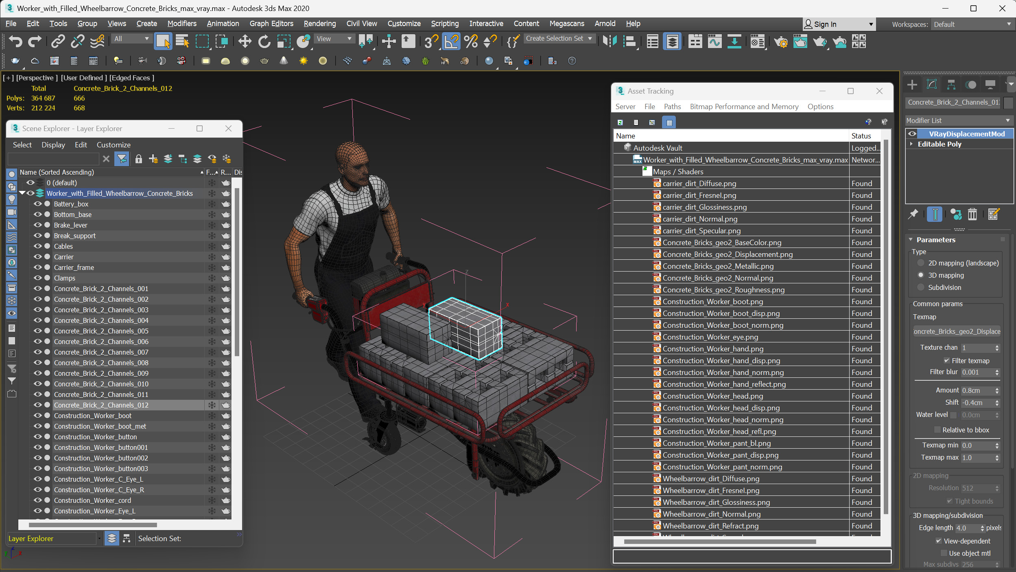Open the View reference coordinate dropdown
The width and height of the screenshot is (1016, 572).
coord(334,39)
